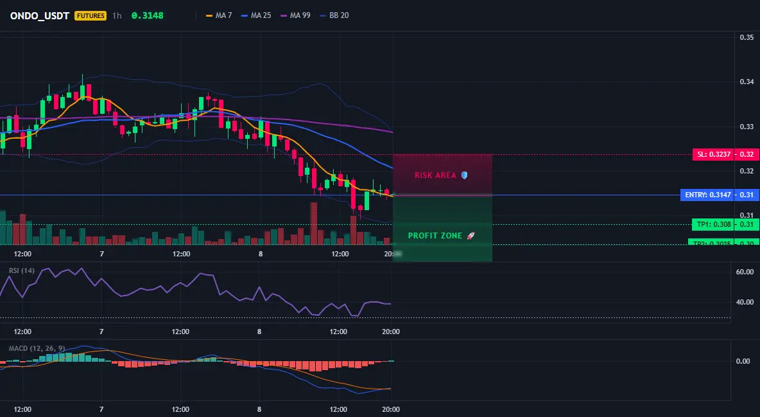Click the PROFIT ZONE label
Screen dimensions: 760x417
[435, 235]
